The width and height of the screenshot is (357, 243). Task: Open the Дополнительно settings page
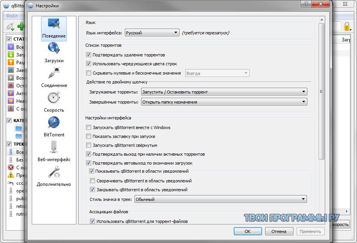tap(54, 176)
